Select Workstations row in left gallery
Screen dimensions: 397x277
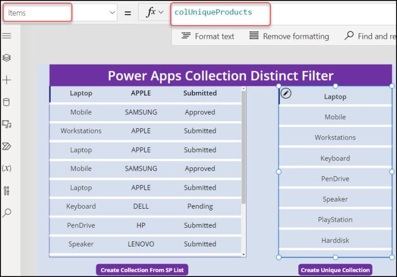tap(145, 131)
